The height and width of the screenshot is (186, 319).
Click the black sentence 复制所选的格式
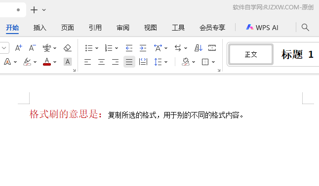click(x=132, y=115)
